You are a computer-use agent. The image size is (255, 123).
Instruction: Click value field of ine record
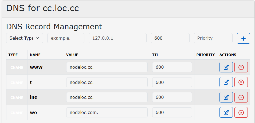(107, 97)
